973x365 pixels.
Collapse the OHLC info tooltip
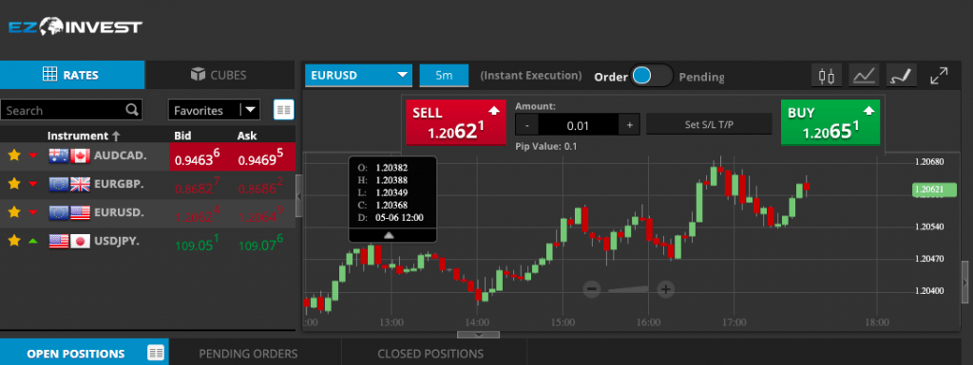coord(389,235)
